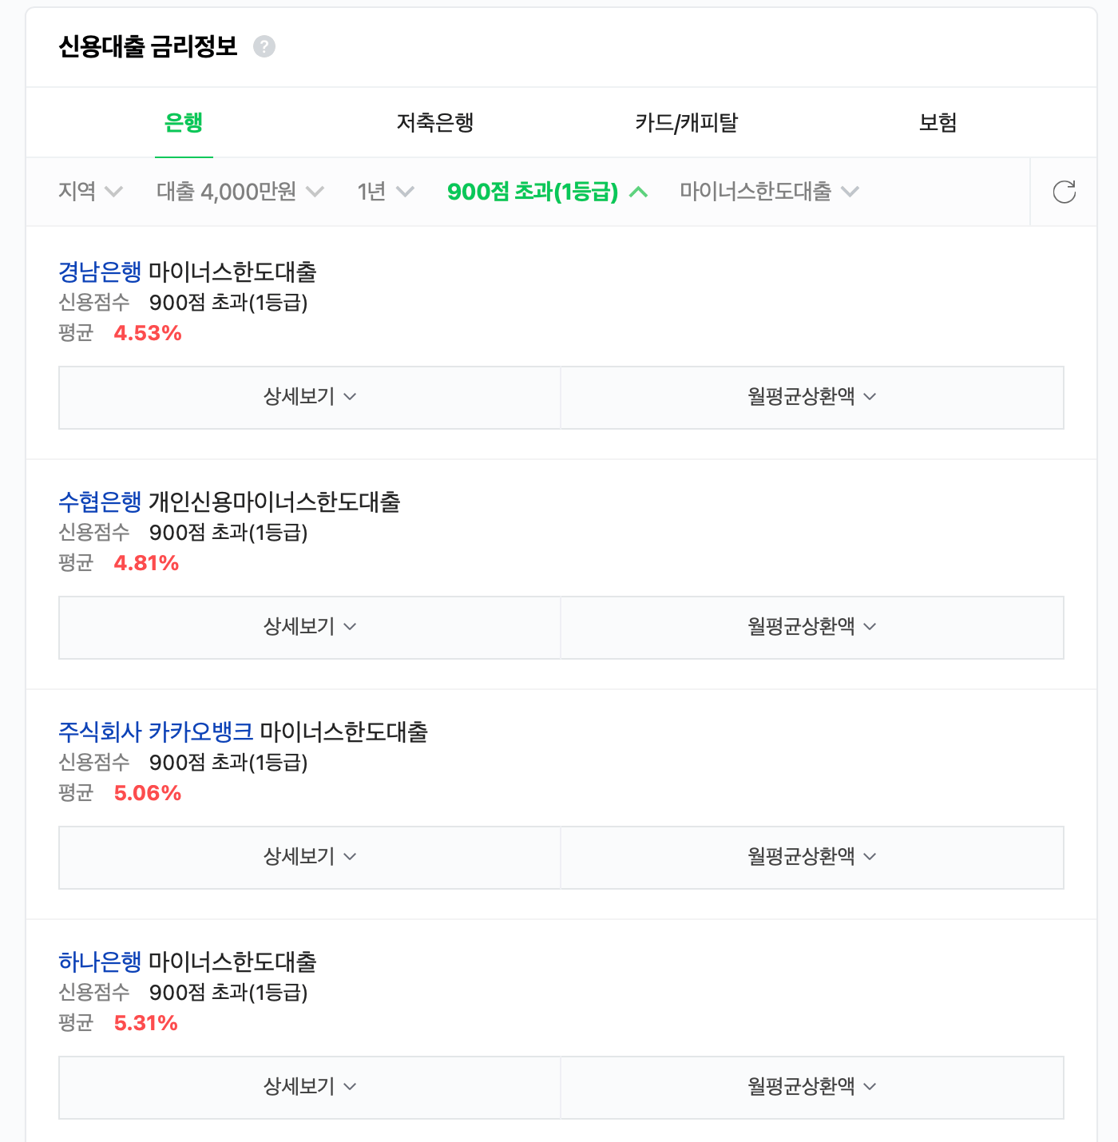
Task: Expand 상세보기 for 경남은행 loan
Action: (310, 398)
